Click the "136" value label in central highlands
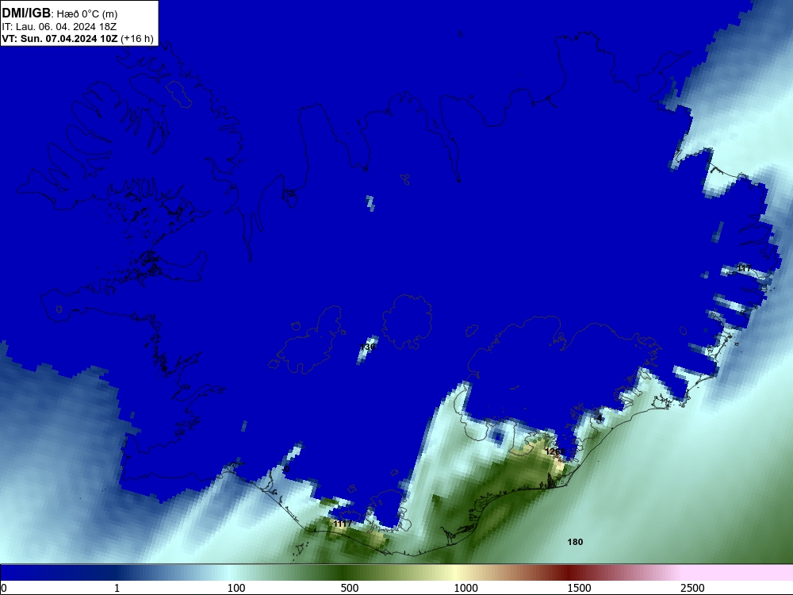The width and height of the screenshot is (793, 595). pyautogui.click(x=368, y=347)
